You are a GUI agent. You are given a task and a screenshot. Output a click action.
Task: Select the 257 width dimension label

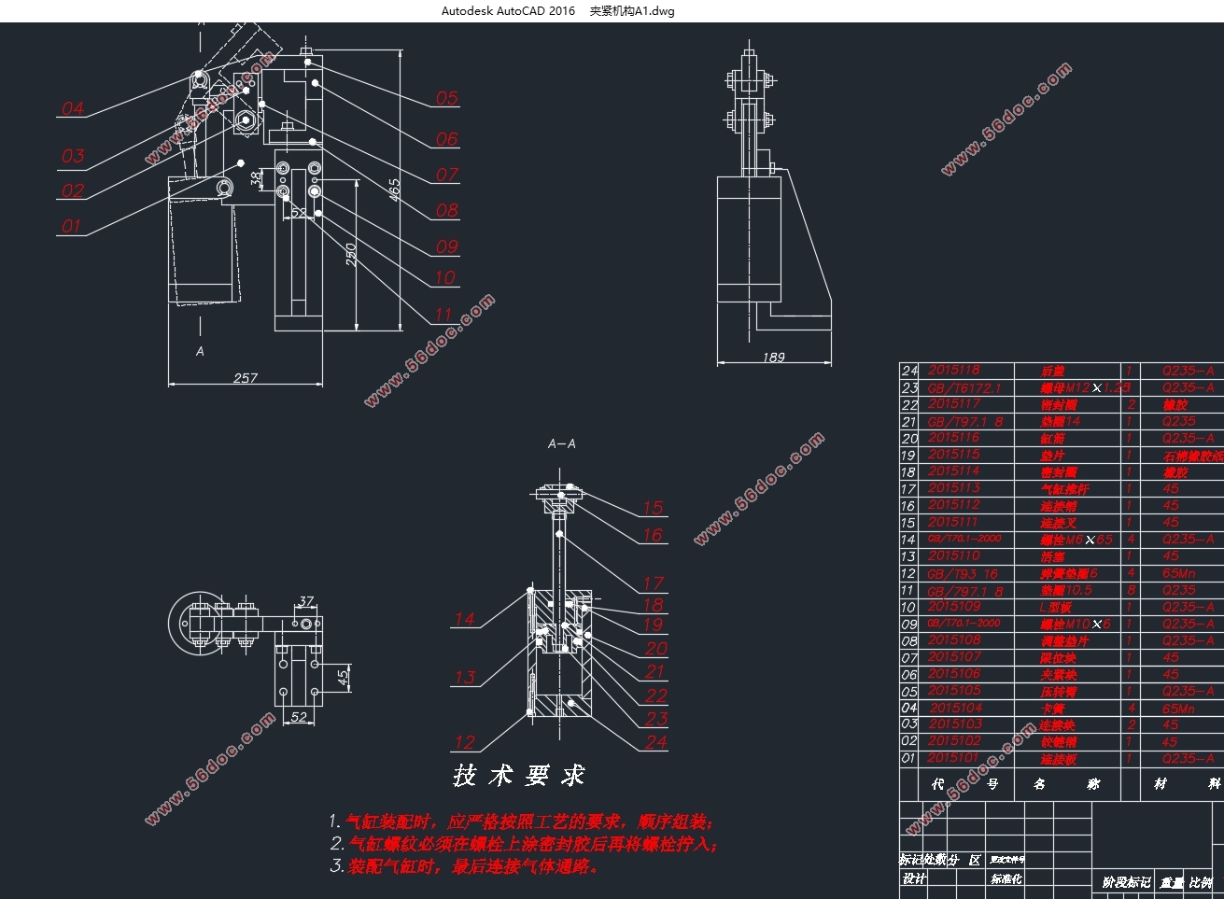point(245,378)
